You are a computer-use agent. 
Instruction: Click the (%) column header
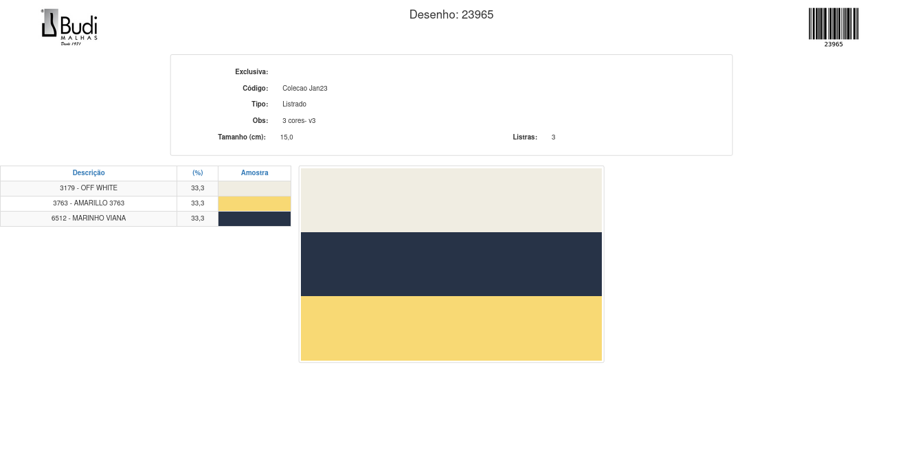tap(197, 173)
